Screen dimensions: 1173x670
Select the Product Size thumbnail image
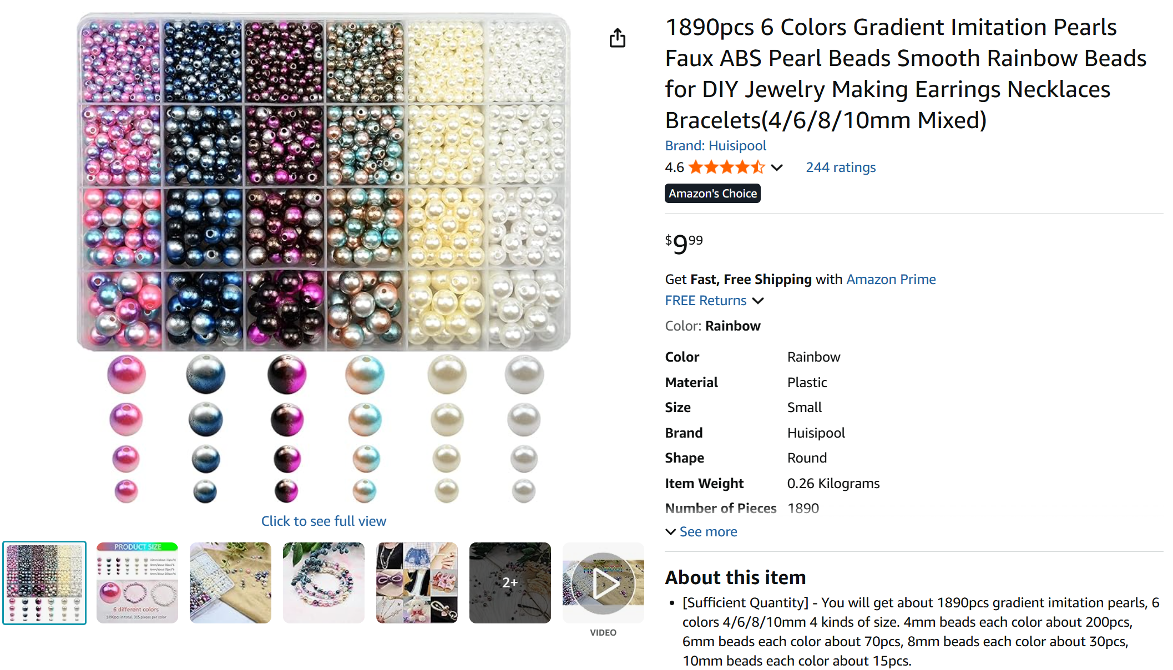[137, 583]
